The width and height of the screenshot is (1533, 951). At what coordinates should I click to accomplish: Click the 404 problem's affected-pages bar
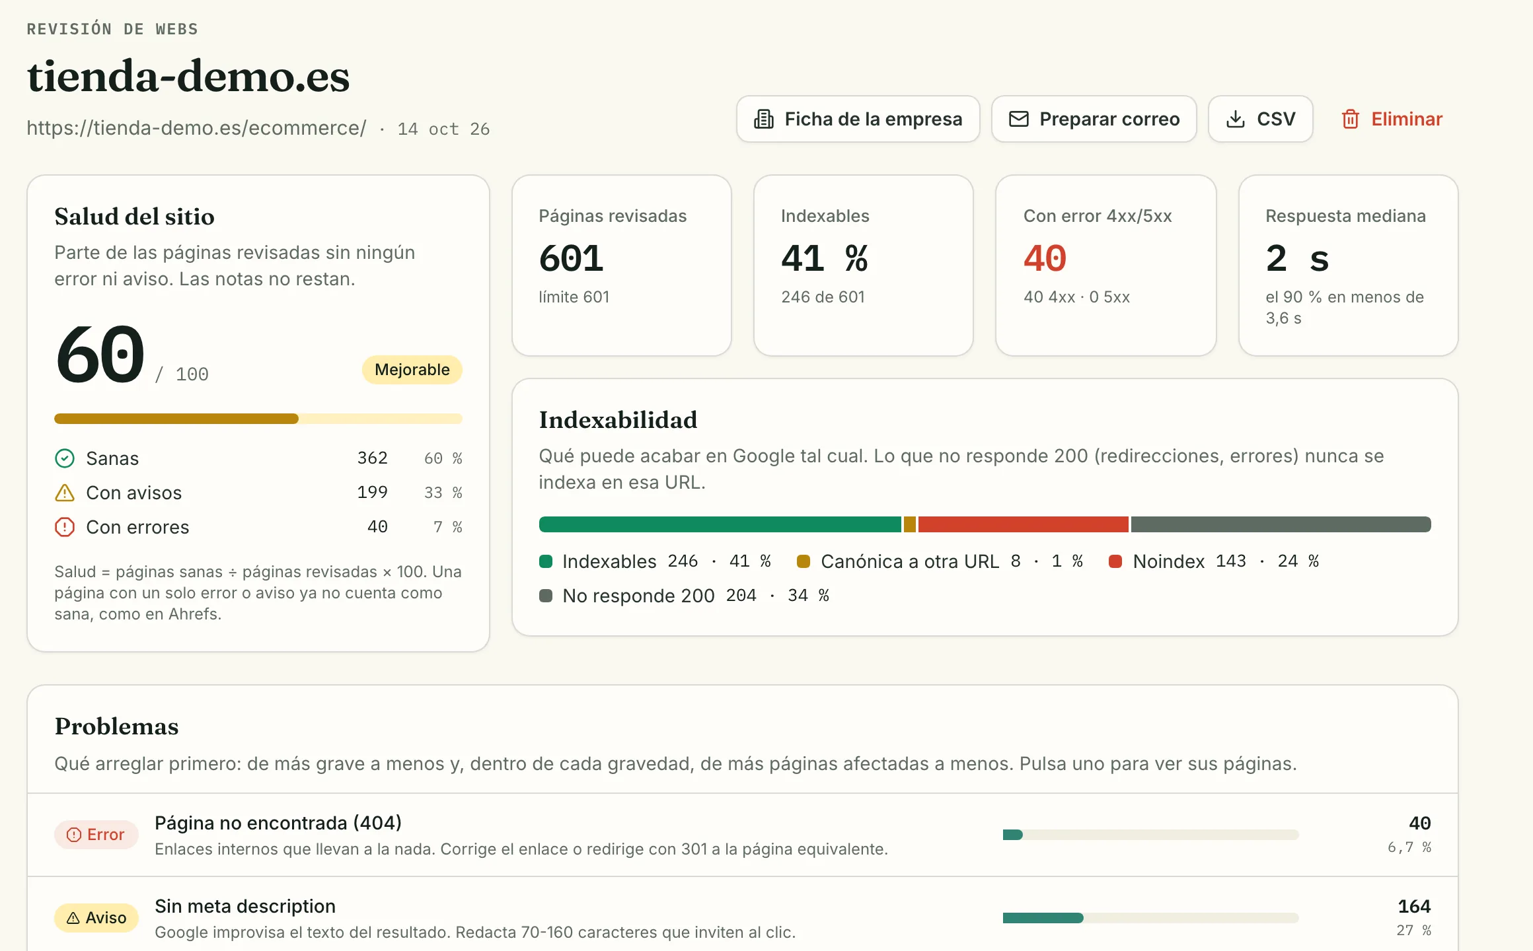[1151, 835]
